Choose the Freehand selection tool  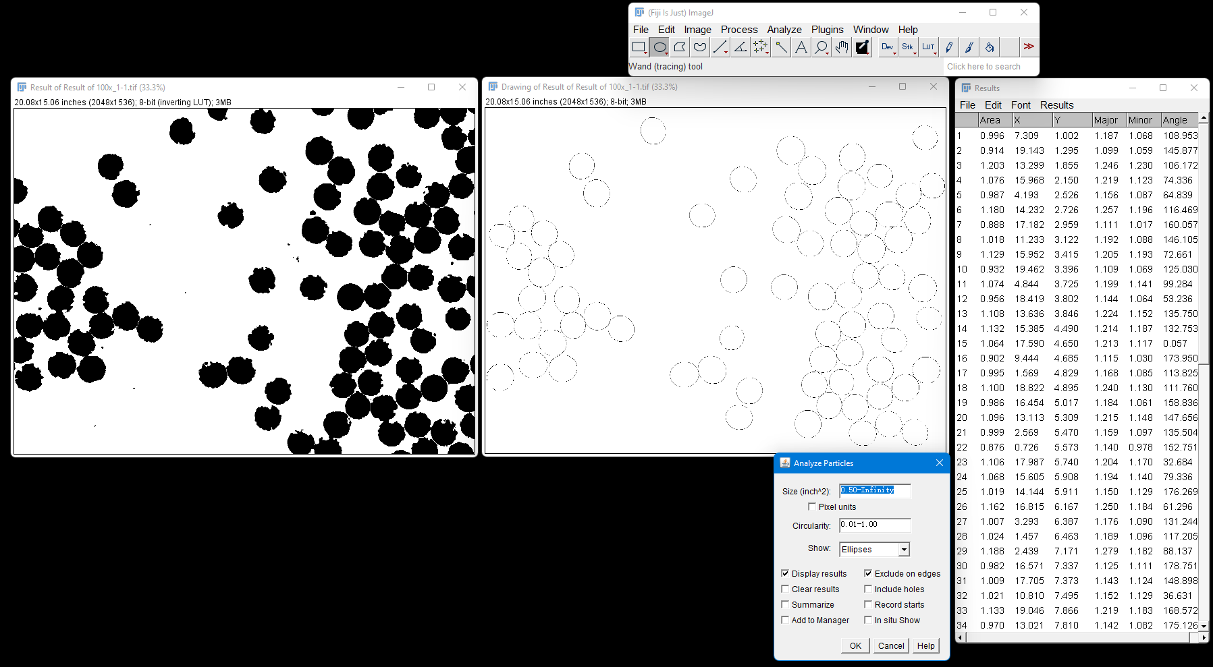[700, 47]
